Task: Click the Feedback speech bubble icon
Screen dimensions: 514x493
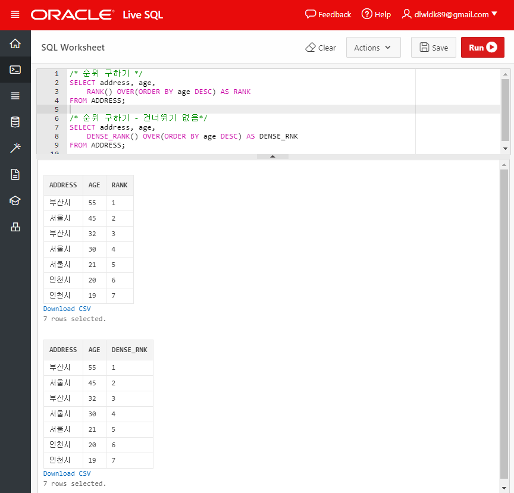Action: [310, 14]
